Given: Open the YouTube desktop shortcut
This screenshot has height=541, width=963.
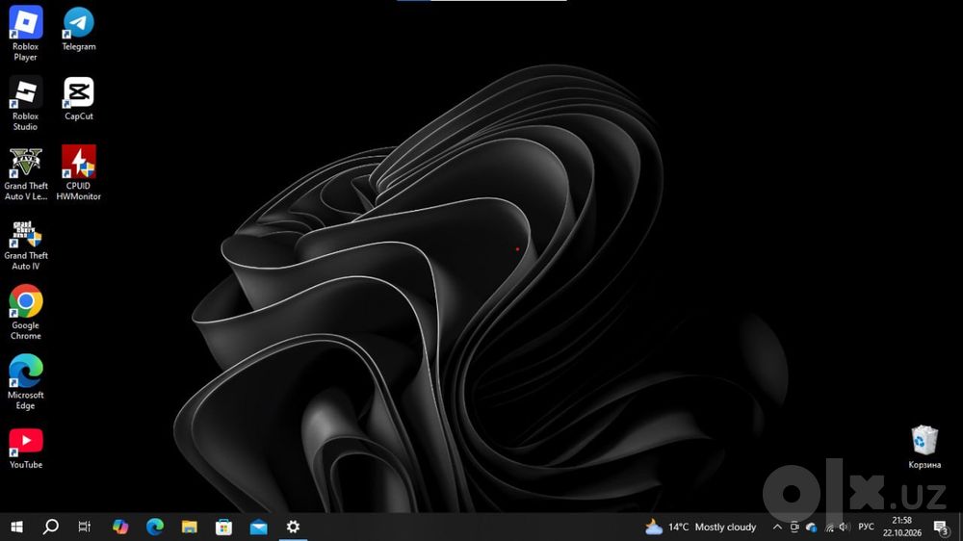Looking at the screenshot, I should tap(26, 449).
